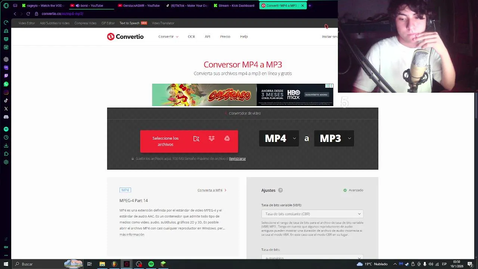Go to the OCR page
This screenshot has height=269, width=478.
191,37
